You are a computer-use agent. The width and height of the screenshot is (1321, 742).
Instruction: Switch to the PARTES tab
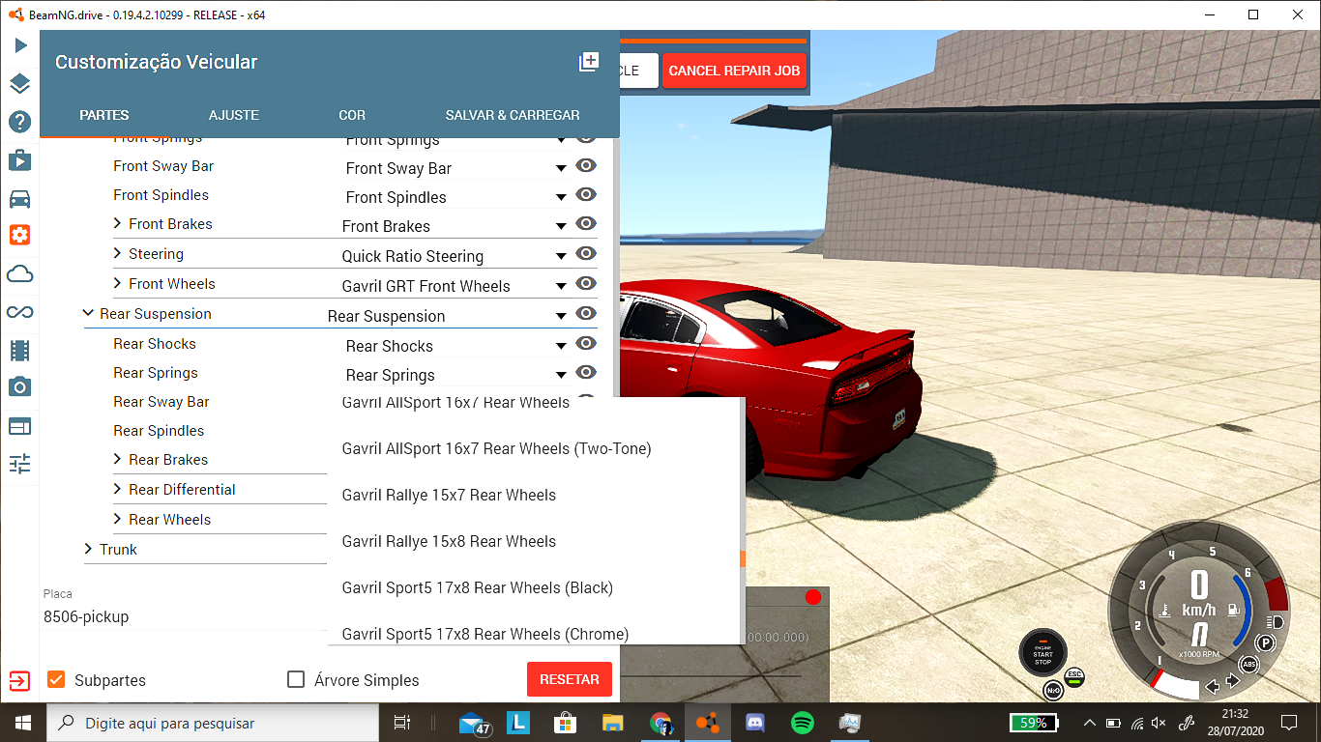point(104,115)
